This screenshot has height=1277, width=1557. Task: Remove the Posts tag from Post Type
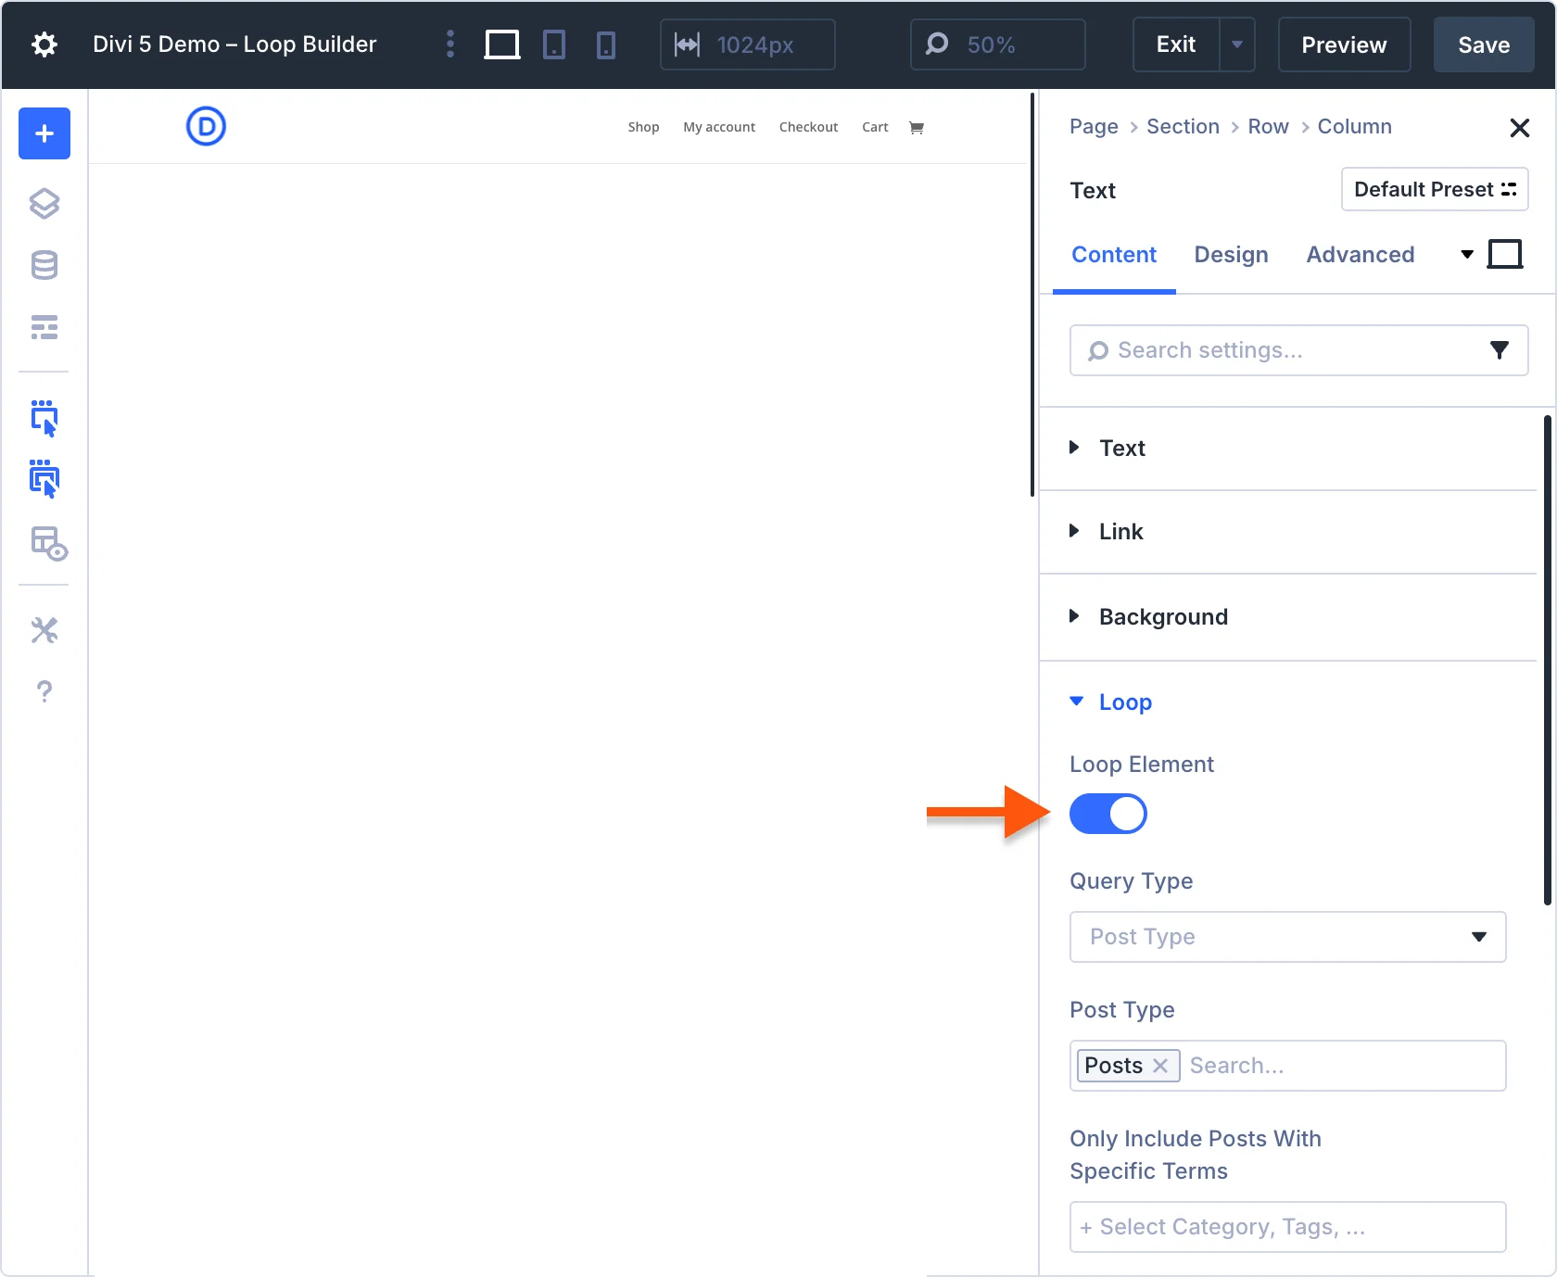[1159, 1066]
